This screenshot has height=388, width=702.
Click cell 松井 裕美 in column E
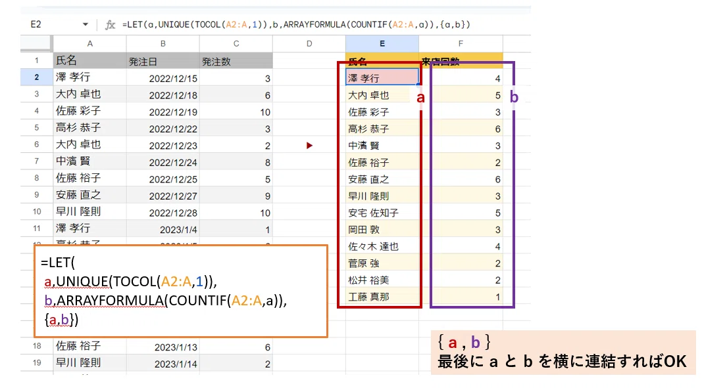point(382,280)
